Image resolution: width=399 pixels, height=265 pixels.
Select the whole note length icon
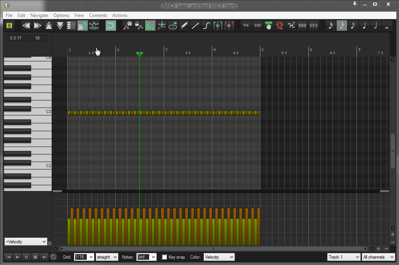click(387, 26)
